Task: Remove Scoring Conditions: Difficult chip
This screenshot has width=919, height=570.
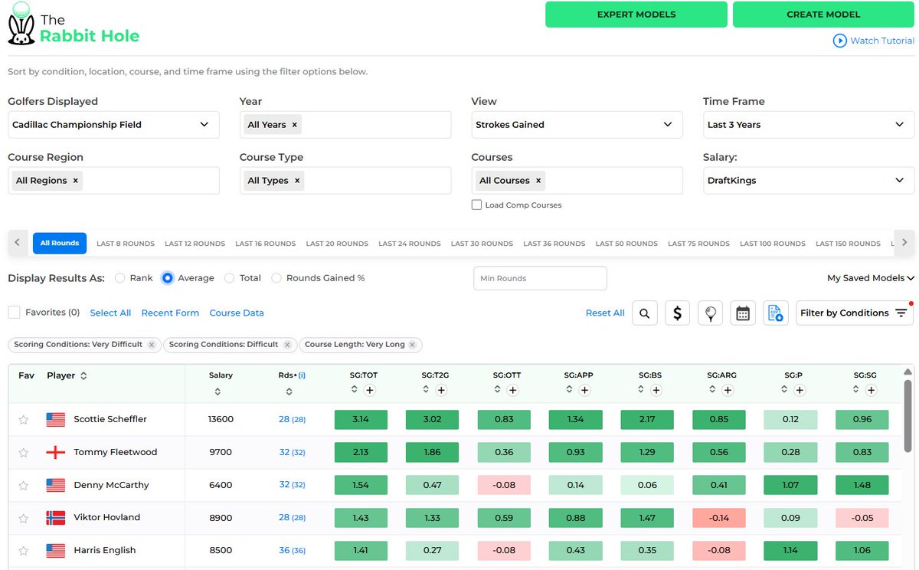Action: click(287, 345)
